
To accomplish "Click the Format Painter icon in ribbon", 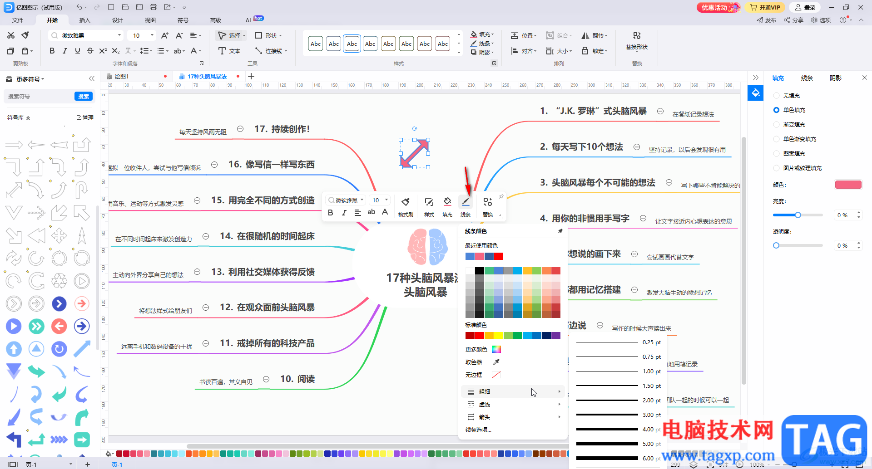I will coord(26,35).
